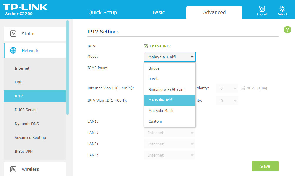Open the green help question mark
295x176 pixels.
tap(287, 29)
